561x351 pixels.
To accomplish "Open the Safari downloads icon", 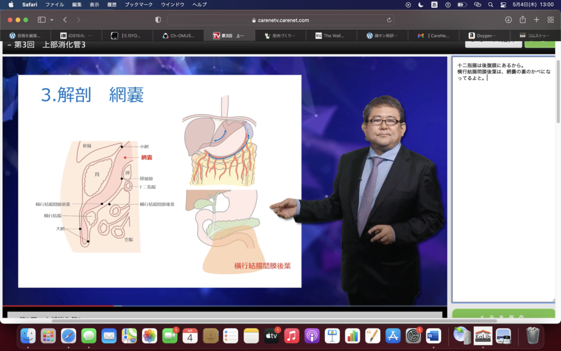I will click(508, 20).
